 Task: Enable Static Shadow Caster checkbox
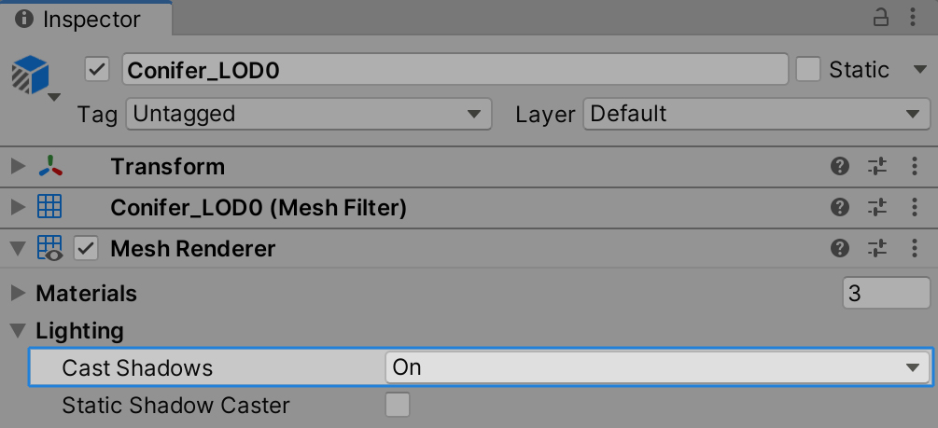(398, 406)
